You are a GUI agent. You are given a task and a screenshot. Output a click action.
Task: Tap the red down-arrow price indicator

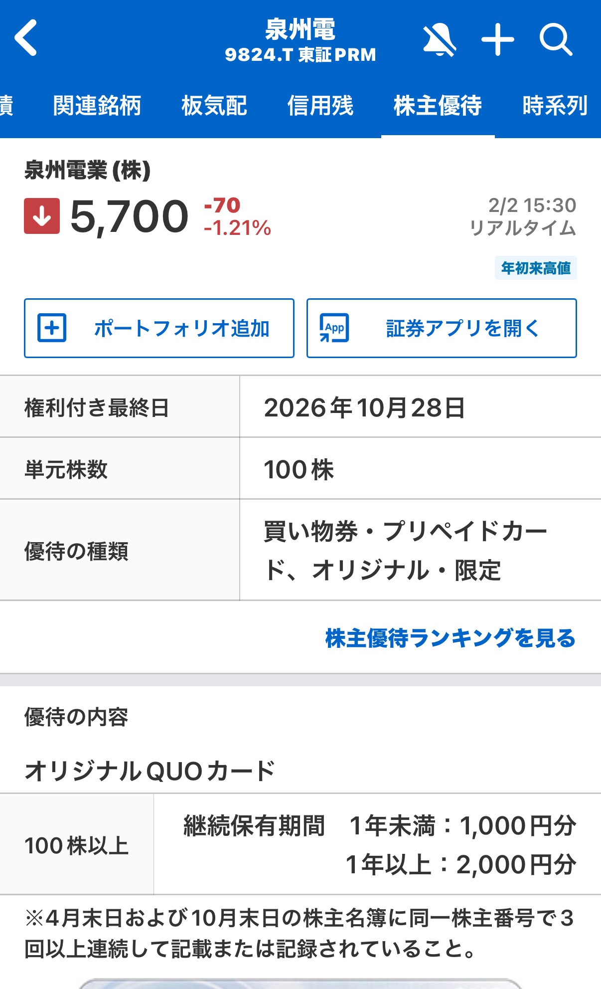coord(42,216)
